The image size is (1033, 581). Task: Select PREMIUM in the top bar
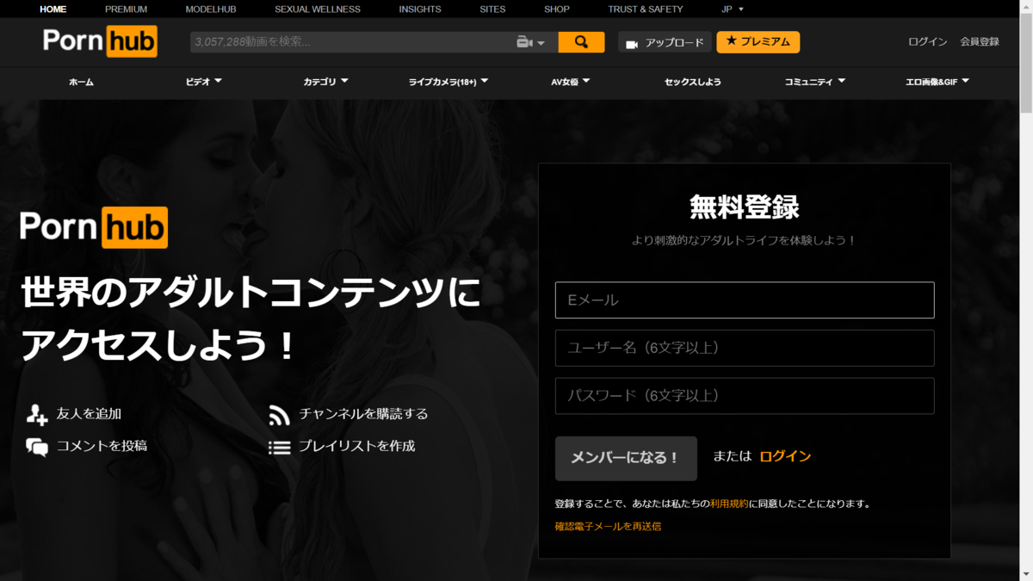127,9
